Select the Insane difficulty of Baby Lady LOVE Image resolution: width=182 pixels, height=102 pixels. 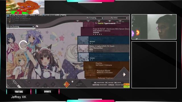[x=104, y=57]
